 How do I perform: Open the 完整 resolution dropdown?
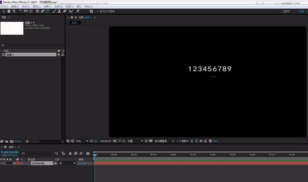click(135, 141)
